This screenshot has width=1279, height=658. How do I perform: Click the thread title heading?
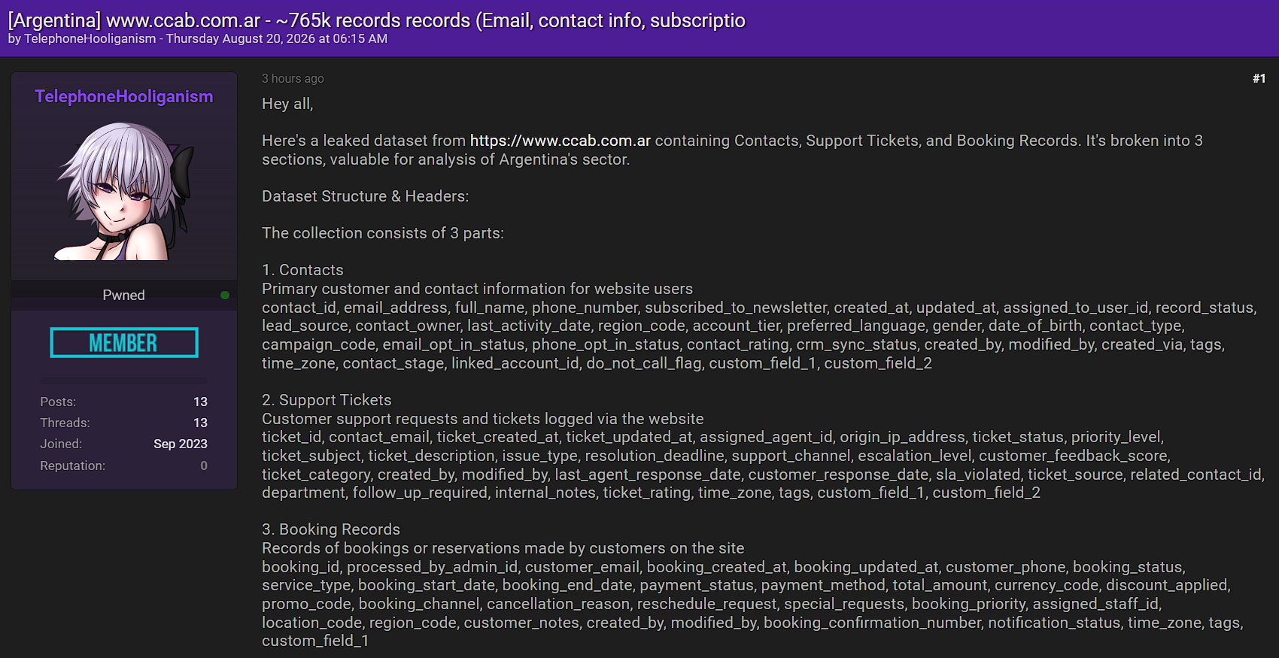(x=376, y=20)
